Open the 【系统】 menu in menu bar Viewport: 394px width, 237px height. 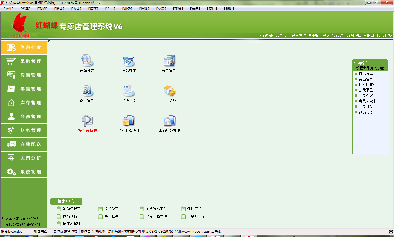[x=178, y=9]
